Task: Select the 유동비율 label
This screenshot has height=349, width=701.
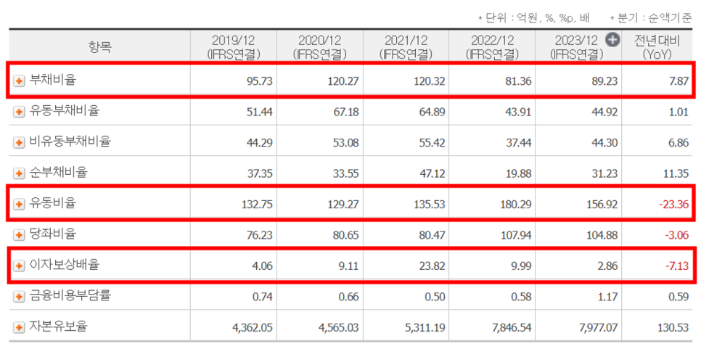Action: coord(53,204)
